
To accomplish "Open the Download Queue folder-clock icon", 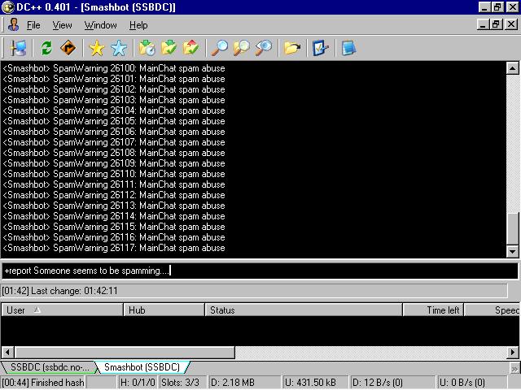I will (x=147, y=49).
